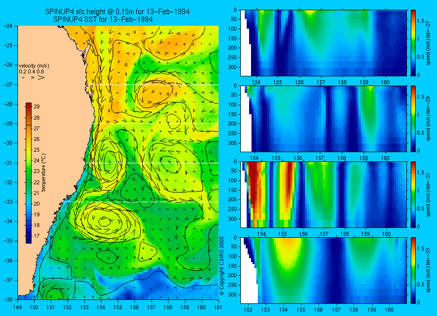Select the 'temperature (°C)' vertical label
437x316 pixels.
(44, 173)
